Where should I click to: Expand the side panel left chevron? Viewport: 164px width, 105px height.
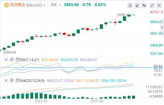click(x=162, y=27)
